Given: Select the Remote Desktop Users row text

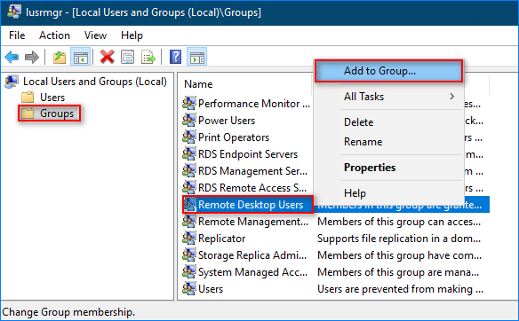Looking at the screenshot, I should 251,205.
